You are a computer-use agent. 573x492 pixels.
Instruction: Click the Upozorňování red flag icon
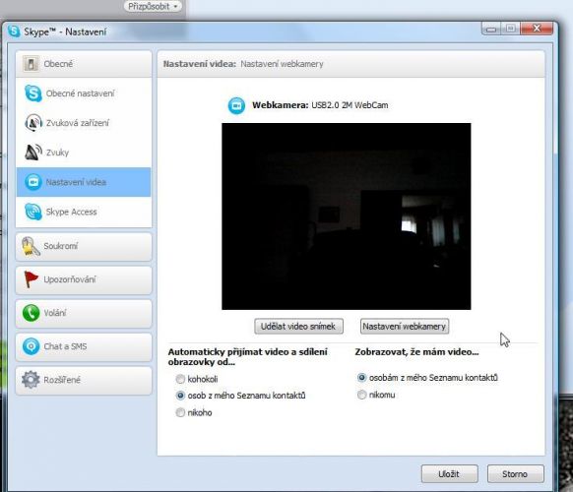(31, 279)
